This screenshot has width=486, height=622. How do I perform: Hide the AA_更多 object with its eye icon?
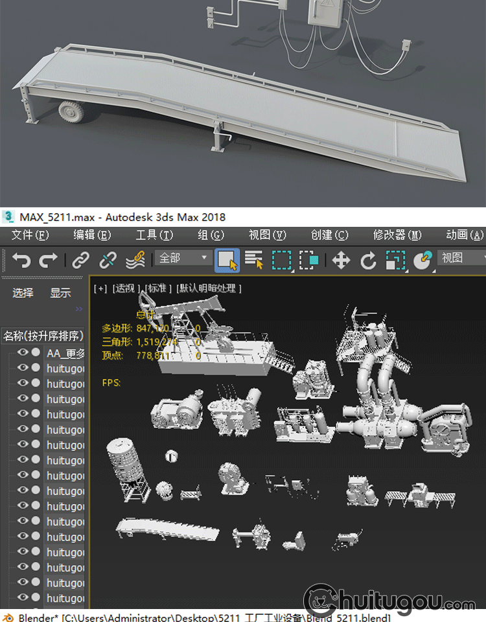coord(23,352)
